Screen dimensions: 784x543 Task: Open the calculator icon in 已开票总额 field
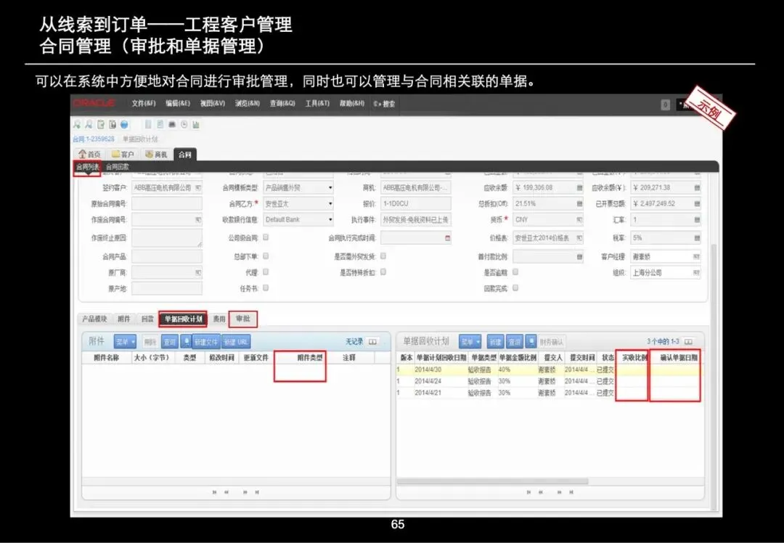pyautogui.click(x=697, y=203)
